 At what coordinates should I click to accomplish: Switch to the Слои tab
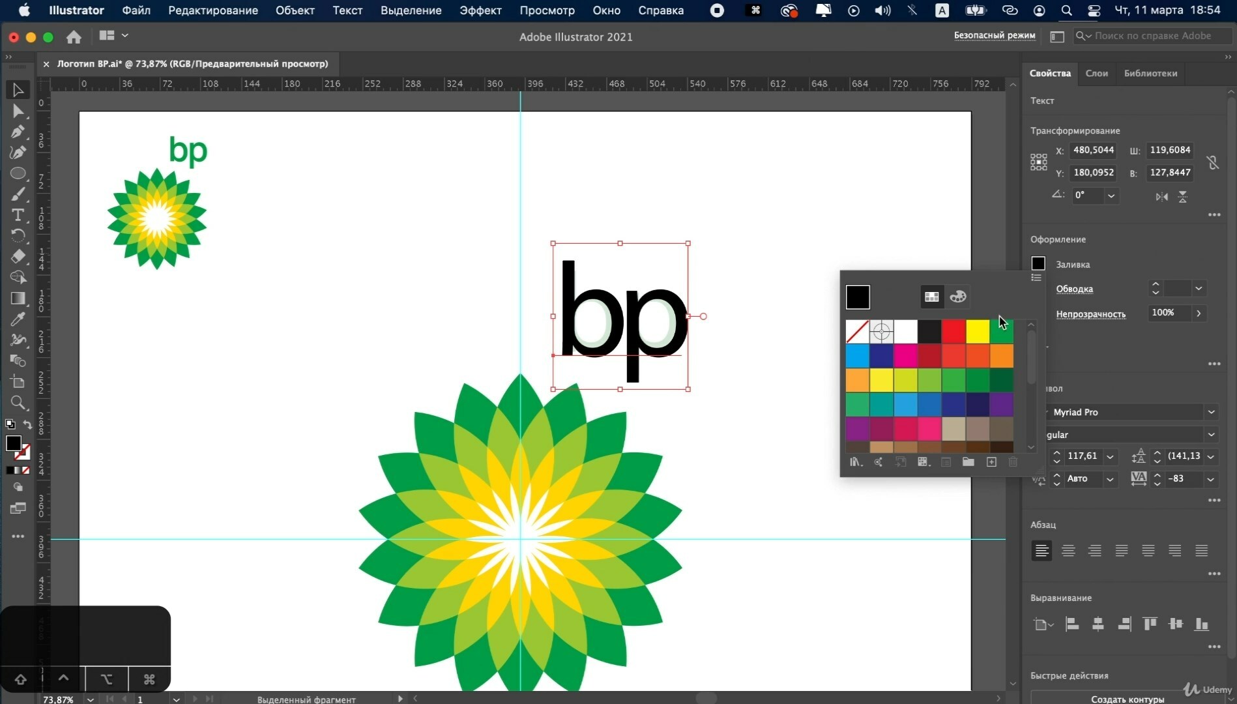[x=1096, y=74]
